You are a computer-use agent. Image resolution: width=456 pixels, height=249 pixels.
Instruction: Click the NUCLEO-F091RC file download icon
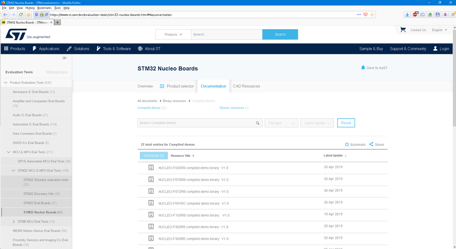click(151, 203)
